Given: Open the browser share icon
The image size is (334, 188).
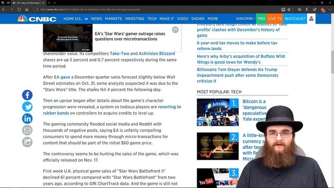Looking at the screenshot, I should point(315,9).
